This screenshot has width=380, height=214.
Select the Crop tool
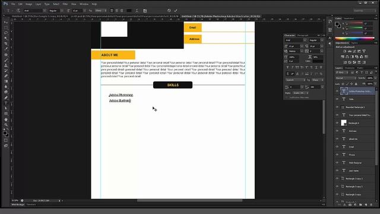[x=6, y=43]
